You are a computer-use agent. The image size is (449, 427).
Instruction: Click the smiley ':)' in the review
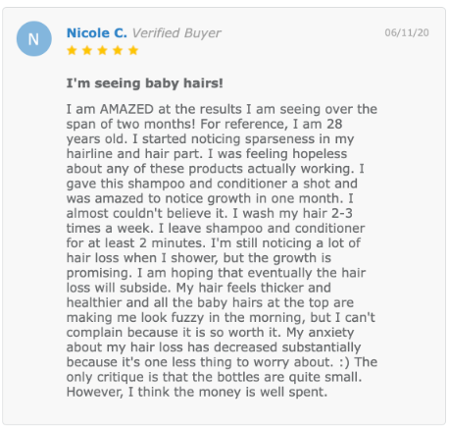point(345,362)
